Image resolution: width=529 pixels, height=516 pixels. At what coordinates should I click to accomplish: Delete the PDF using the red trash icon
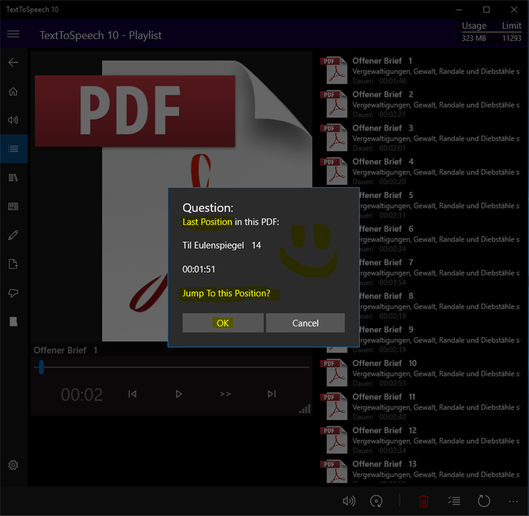click(x=423, y=501)
